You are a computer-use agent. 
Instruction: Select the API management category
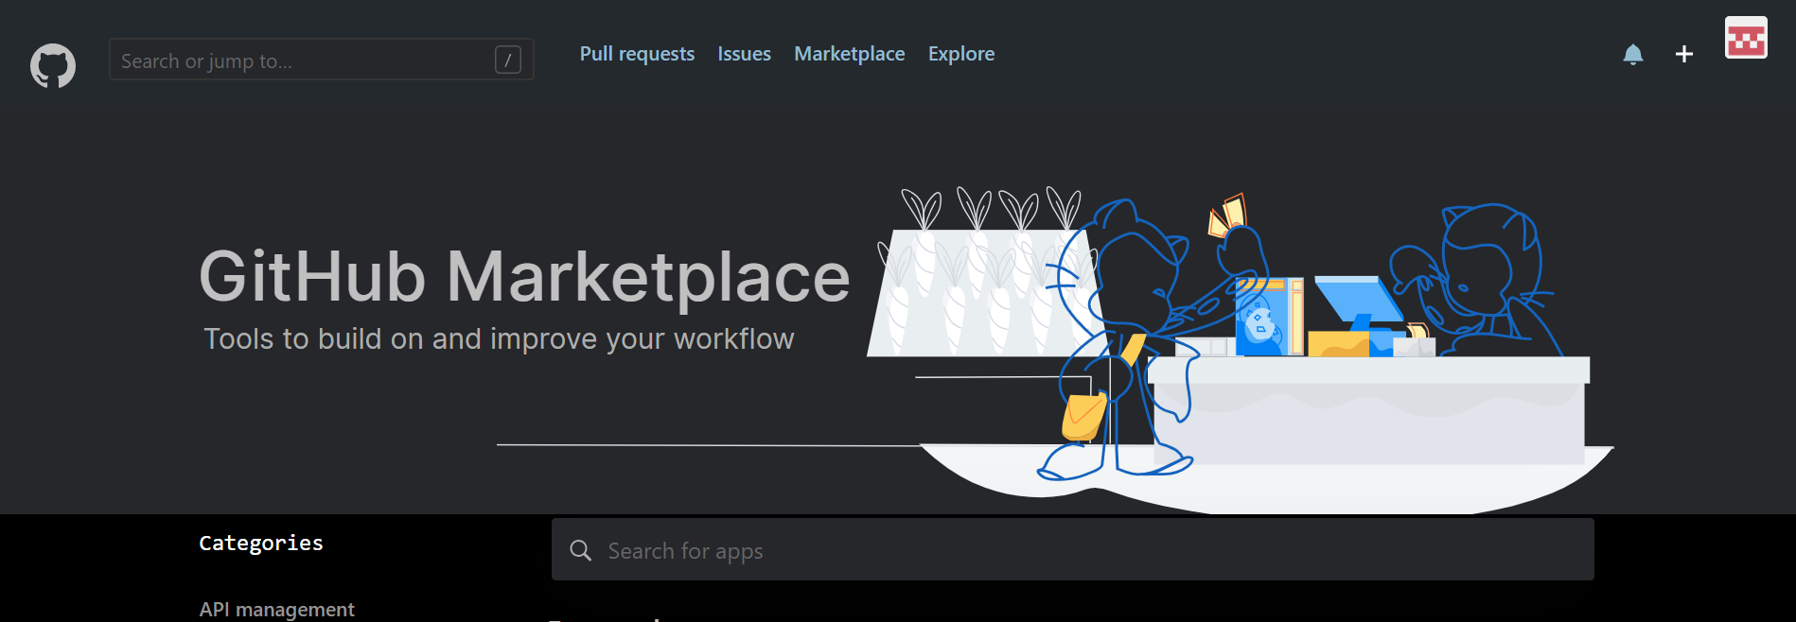point(276,610)
